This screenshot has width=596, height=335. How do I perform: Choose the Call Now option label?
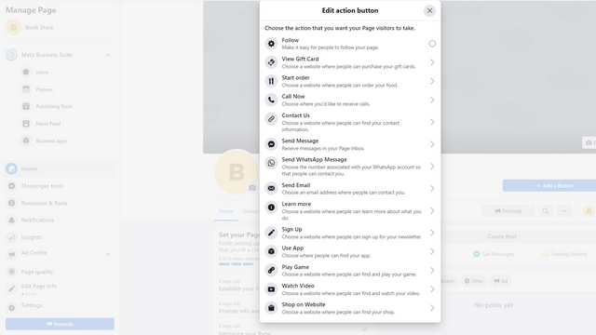click(293, 97)
